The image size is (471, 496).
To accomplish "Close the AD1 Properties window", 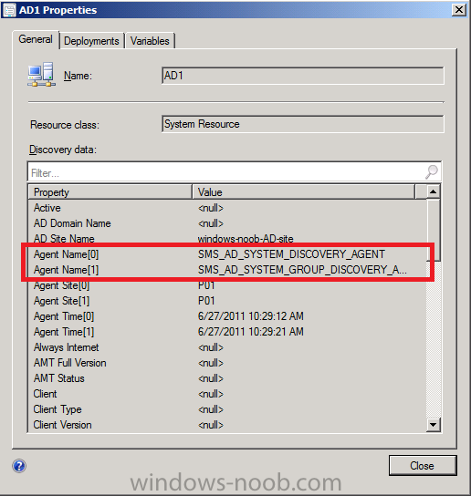I will [x=459, y=10].
